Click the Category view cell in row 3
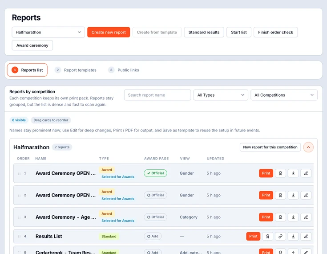Image resolution: width=327 pixels, height=254 pixels. coord(189,217)
